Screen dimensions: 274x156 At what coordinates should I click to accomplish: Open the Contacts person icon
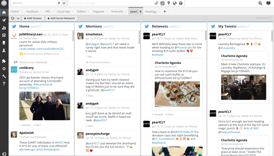(4, 50)
